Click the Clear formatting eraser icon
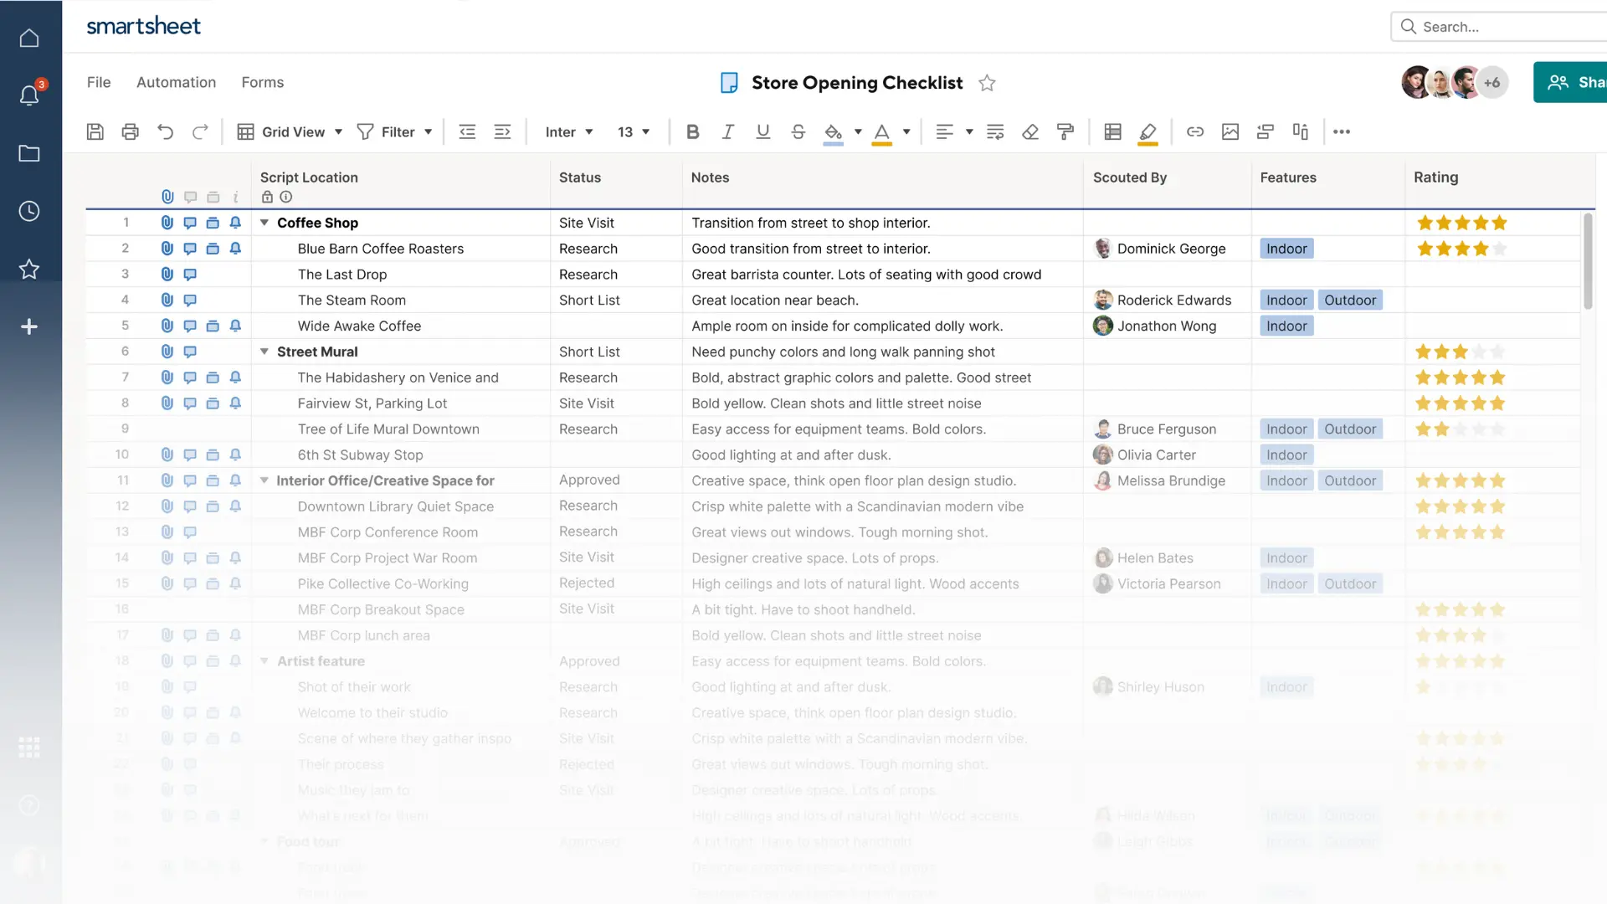 tap(1030, 131)
